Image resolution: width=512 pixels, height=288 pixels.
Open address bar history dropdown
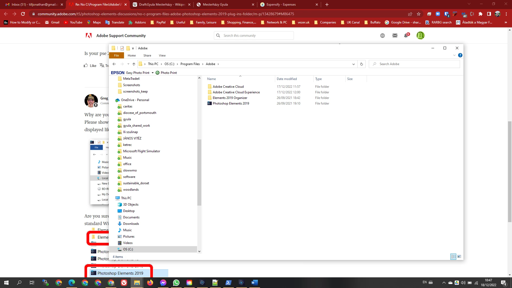pyautogui.click(x=354, y=64)
